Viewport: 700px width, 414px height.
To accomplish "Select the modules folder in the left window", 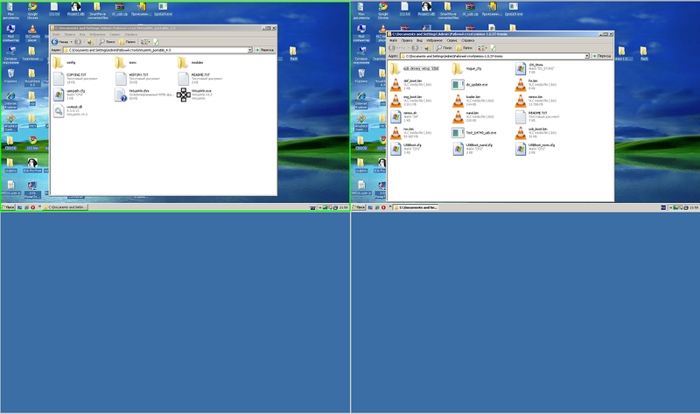I will (x=183, y=62).
